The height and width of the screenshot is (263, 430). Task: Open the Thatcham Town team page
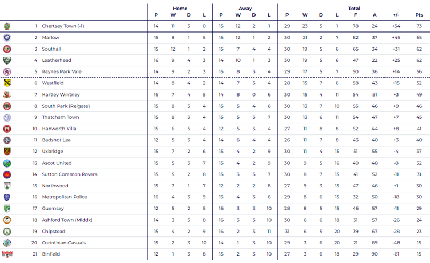coord(60,117)
